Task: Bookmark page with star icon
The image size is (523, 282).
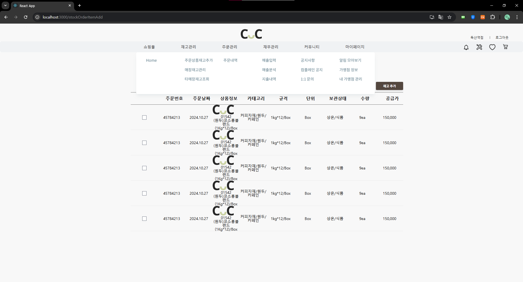Action: pyautogui.click(x=449, y=17)
